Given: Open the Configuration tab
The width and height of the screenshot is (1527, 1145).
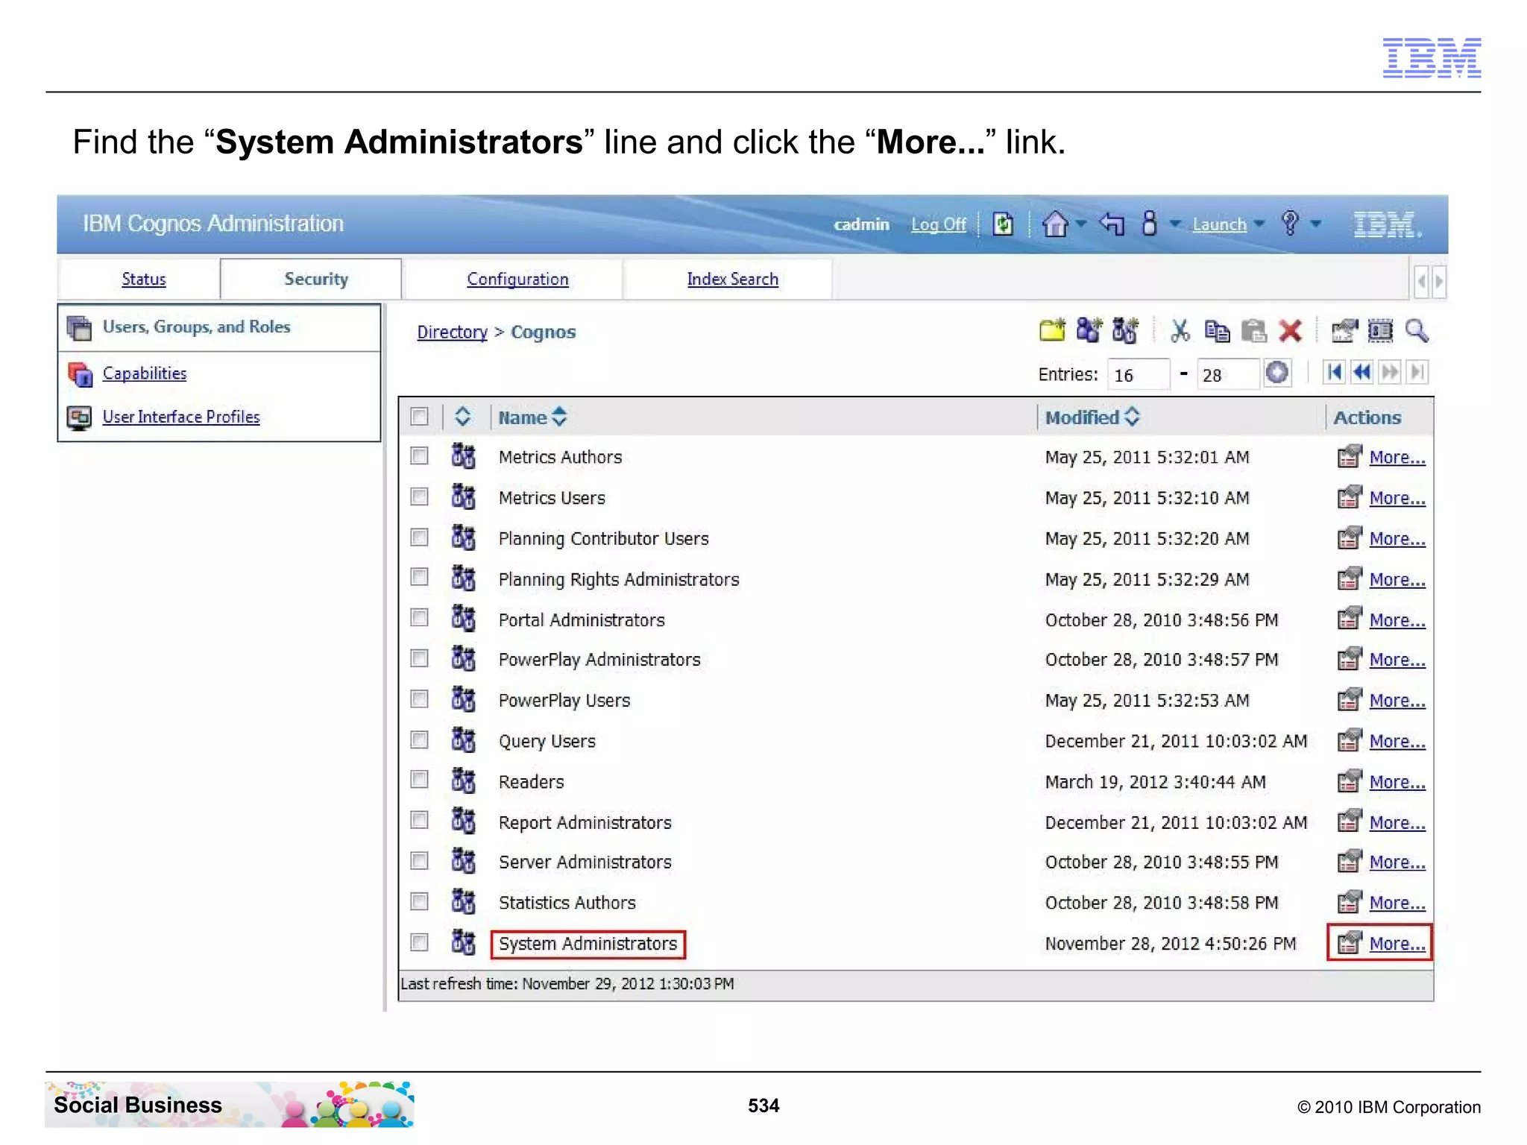Looking at the screenshot, I should tap(517, 279).
